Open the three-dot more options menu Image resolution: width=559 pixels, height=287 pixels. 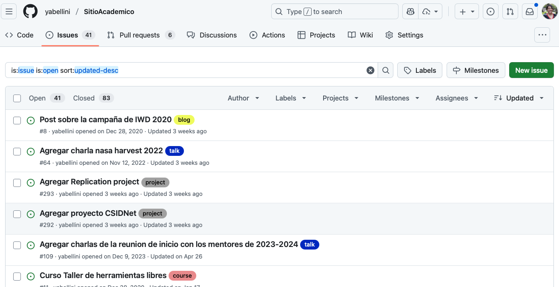coord(542,35)
